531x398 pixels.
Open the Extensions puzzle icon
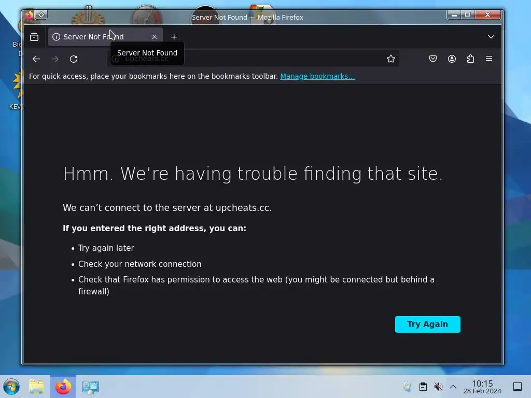(x=470, y=59)
